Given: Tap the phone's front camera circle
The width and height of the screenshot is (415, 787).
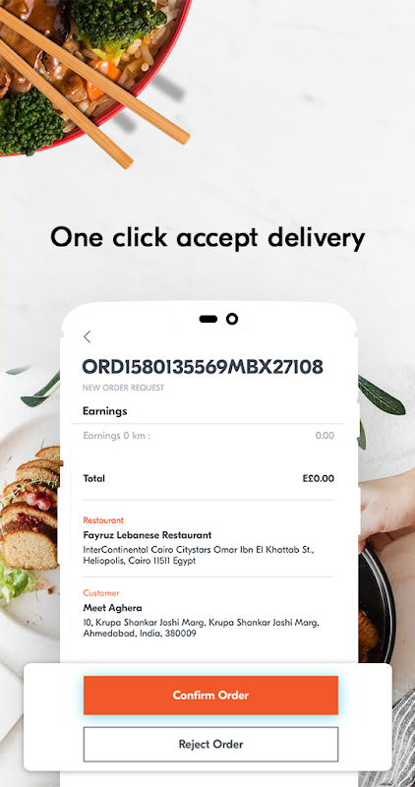Looking at the screenshot, I should tap(232, 319).
